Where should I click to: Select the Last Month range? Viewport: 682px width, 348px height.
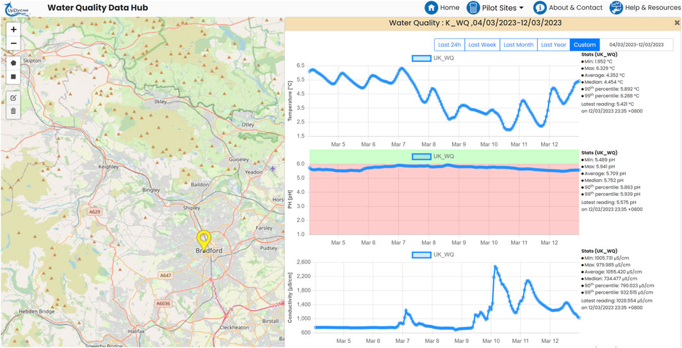519,45
